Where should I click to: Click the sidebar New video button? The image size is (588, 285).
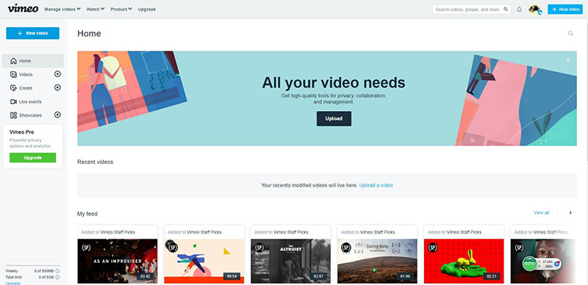[x=32, y=33]
